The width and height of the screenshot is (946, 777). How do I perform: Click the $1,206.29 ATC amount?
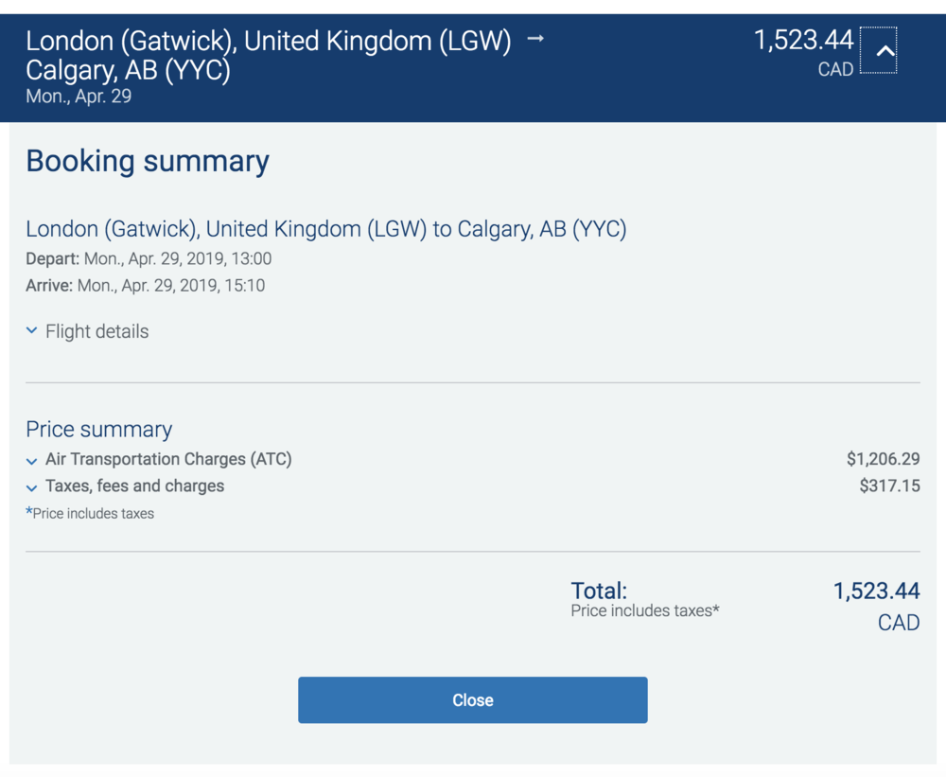tap(883, 459)
